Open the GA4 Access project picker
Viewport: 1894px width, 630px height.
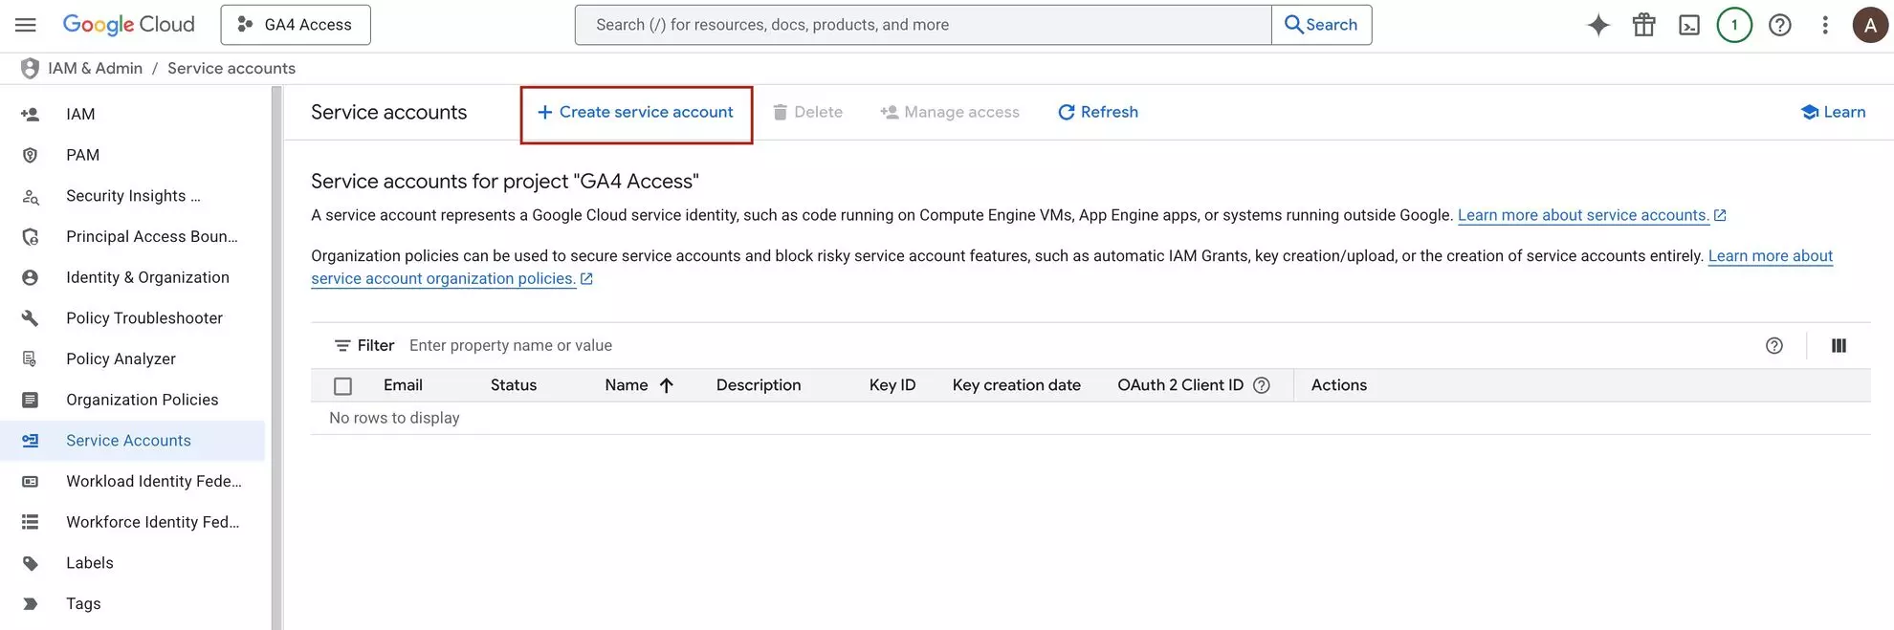pos(296,25)
